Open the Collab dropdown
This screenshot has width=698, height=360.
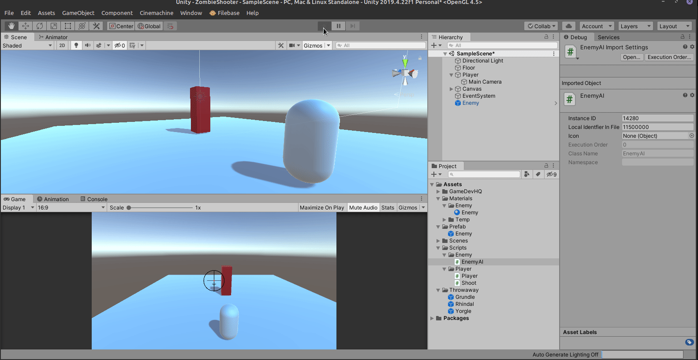click(x=541, y=26)
